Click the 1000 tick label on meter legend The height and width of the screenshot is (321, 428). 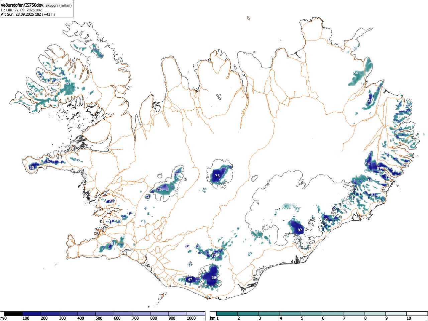click(191, 318)
